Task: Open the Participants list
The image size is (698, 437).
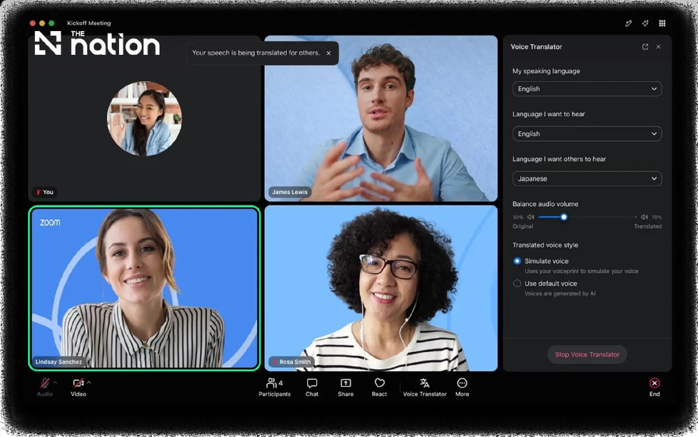Action: (274, 387)
